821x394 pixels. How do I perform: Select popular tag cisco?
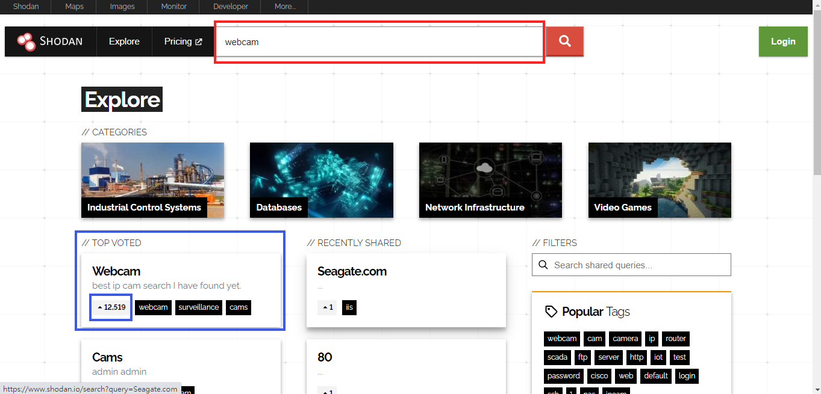[x=599, y=376]
